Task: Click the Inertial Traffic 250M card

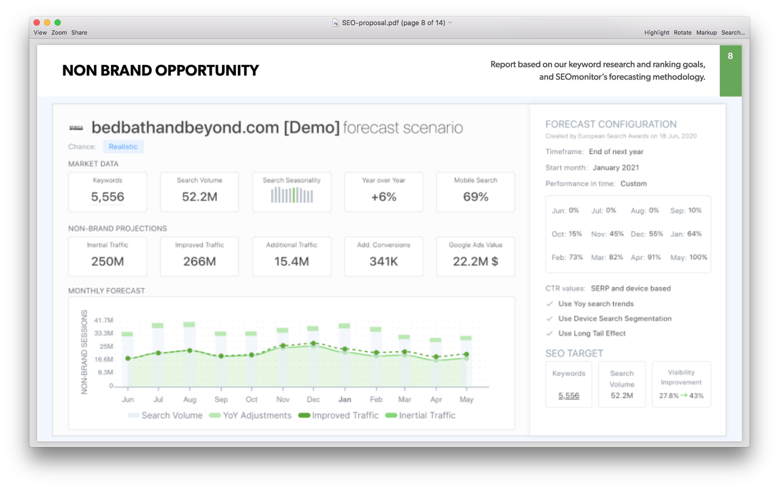Action: pyautogui.click(x=107, y=257)
